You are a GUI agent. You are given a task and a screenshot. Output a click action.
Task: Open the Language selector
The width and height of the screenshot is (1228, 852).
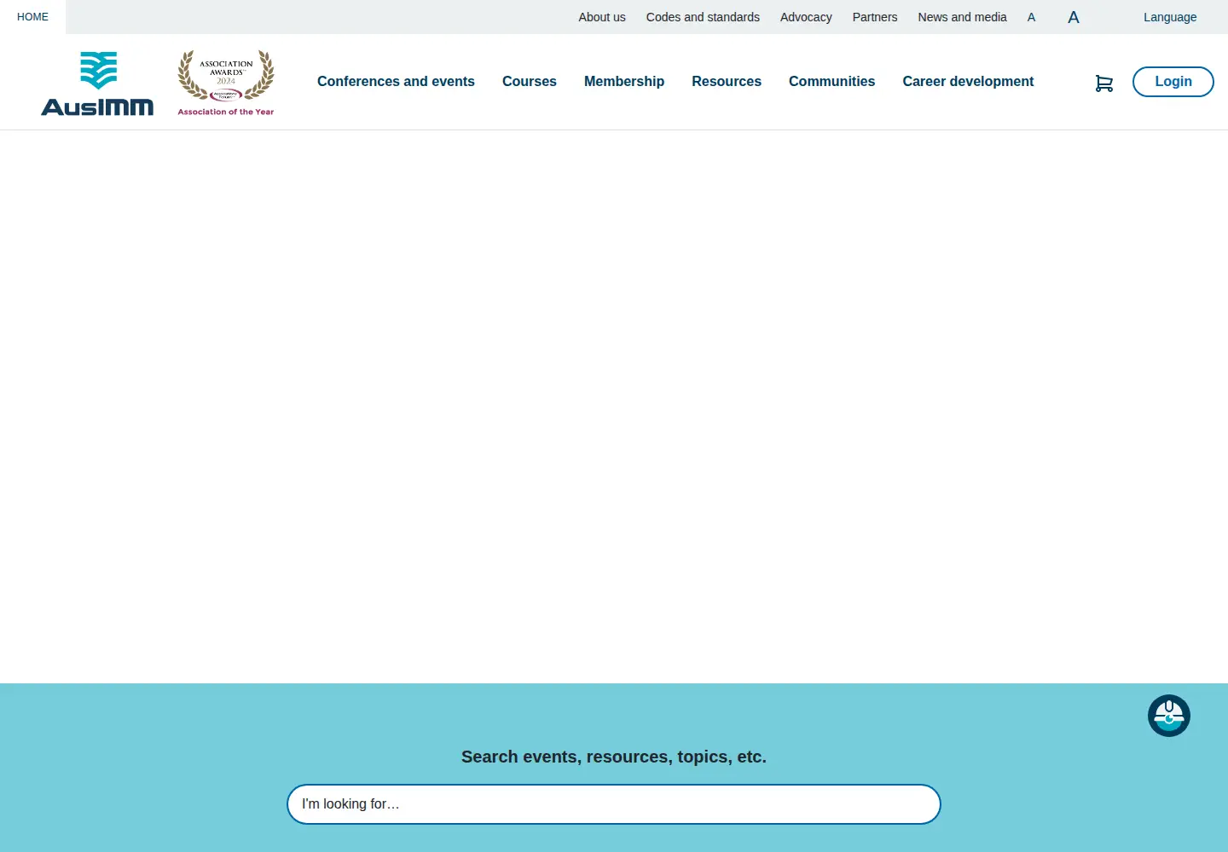click(x=1170, y=17)
